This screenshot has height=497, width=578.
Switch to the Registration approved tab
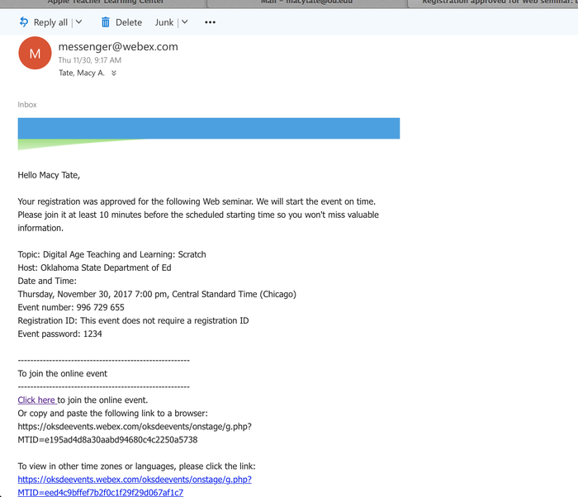pyautogui.click(x=495, y=3)
